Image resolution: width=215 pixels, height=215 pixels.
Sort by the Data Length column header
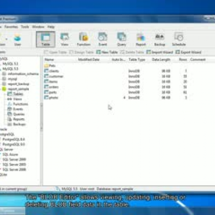pos(161,60)
